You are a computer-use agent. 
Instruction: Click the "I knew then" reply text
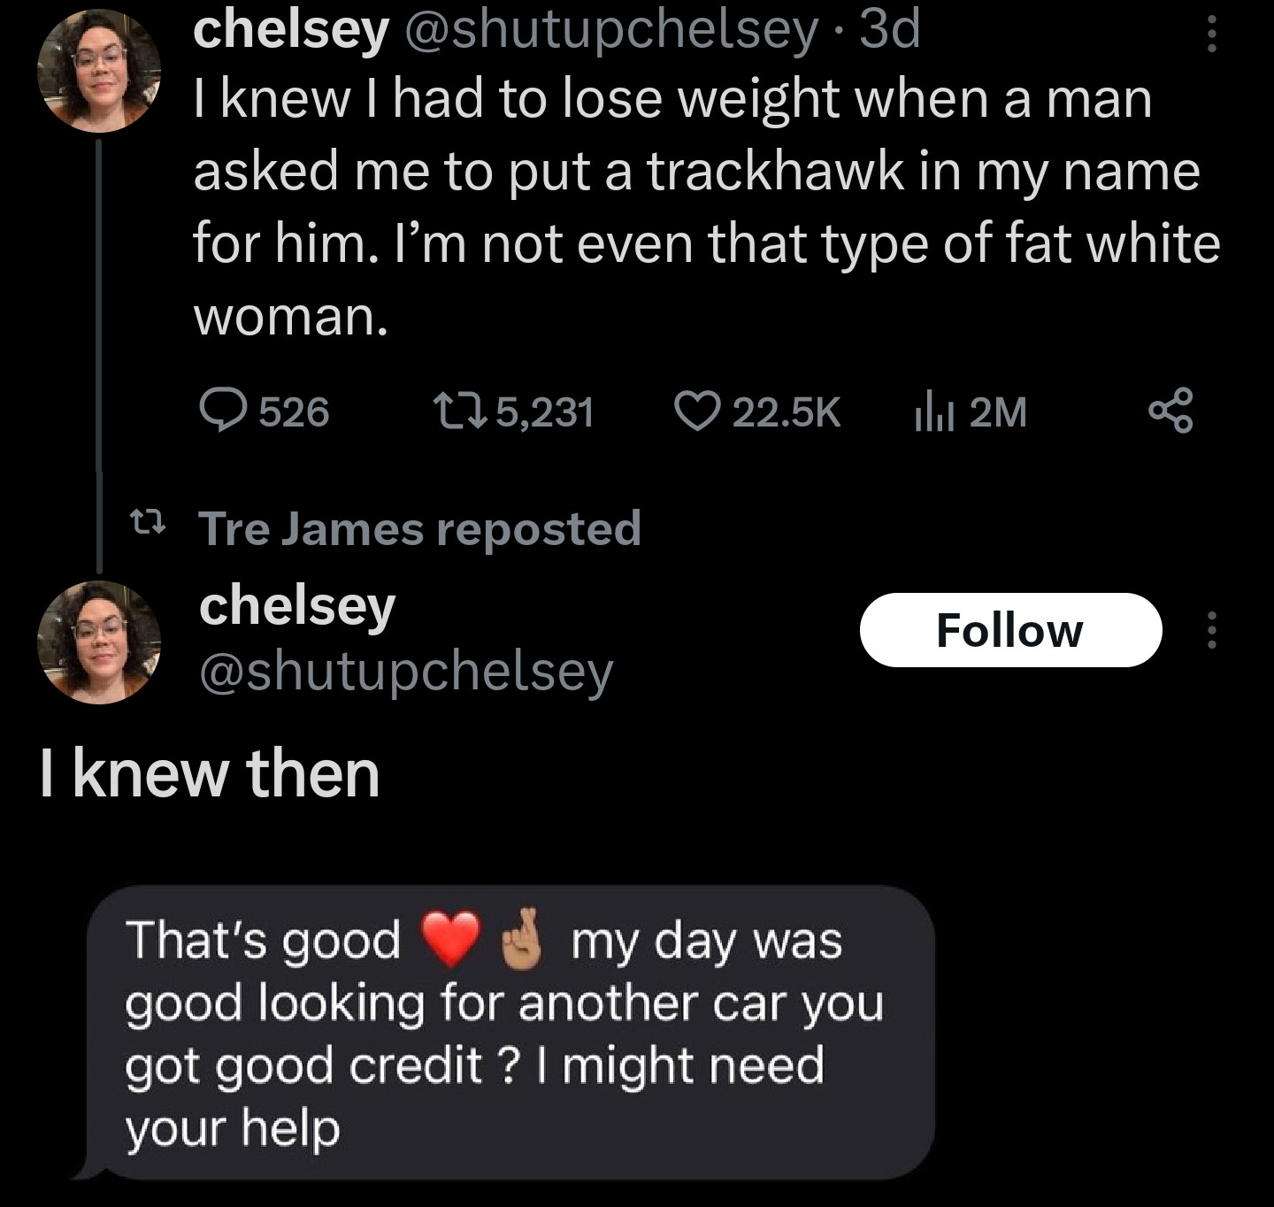pos(210,773)
